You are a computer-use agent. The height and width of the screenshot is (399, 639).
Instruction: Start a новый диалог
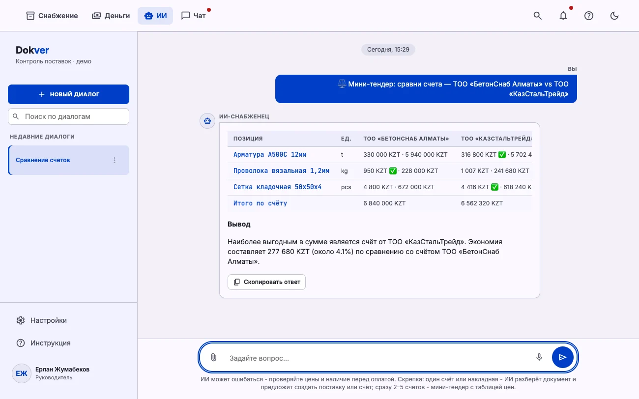pyautogui.click(x=68, y=94)
